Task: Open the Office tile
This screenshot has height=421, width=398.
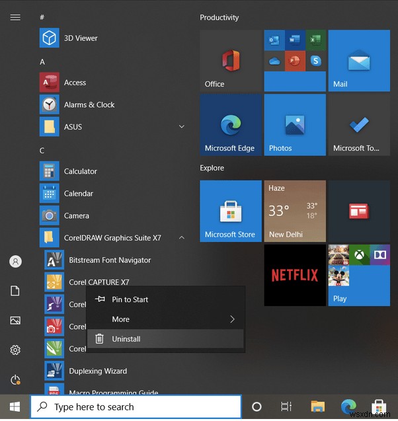Action: pyautogui.click(x=231, y=61)
